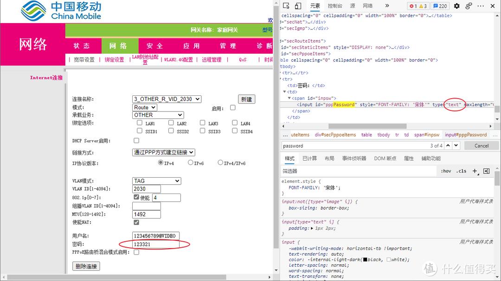
Task: Open the 已计算 styles tab
Action: (310, 157)
